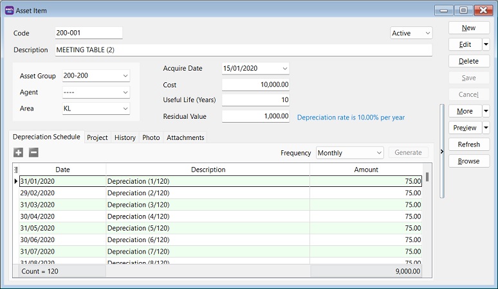The image size is (498, 289).
Task: Collapse the side button panel arrow
Action: click(442, 151)
